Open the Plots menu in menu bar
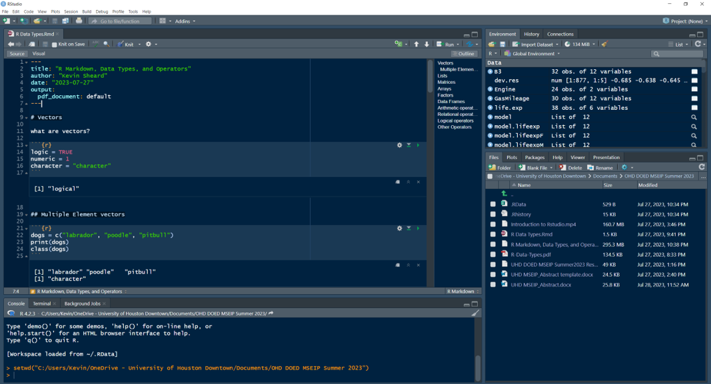The image size is (711, 384). [55, 11]
